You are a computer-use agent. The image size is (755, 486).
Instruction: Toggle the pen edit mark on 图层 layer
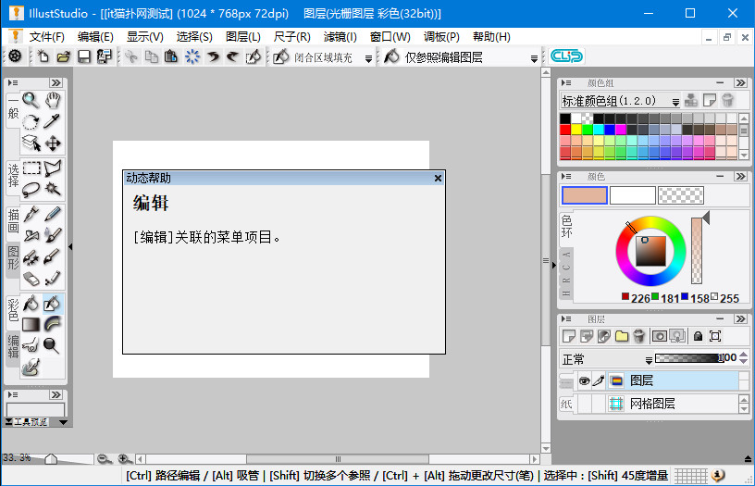(x=599, y=381)
